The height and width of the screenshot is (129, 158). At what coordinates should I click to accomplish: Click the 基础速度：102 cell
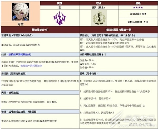tap(138, 14)
